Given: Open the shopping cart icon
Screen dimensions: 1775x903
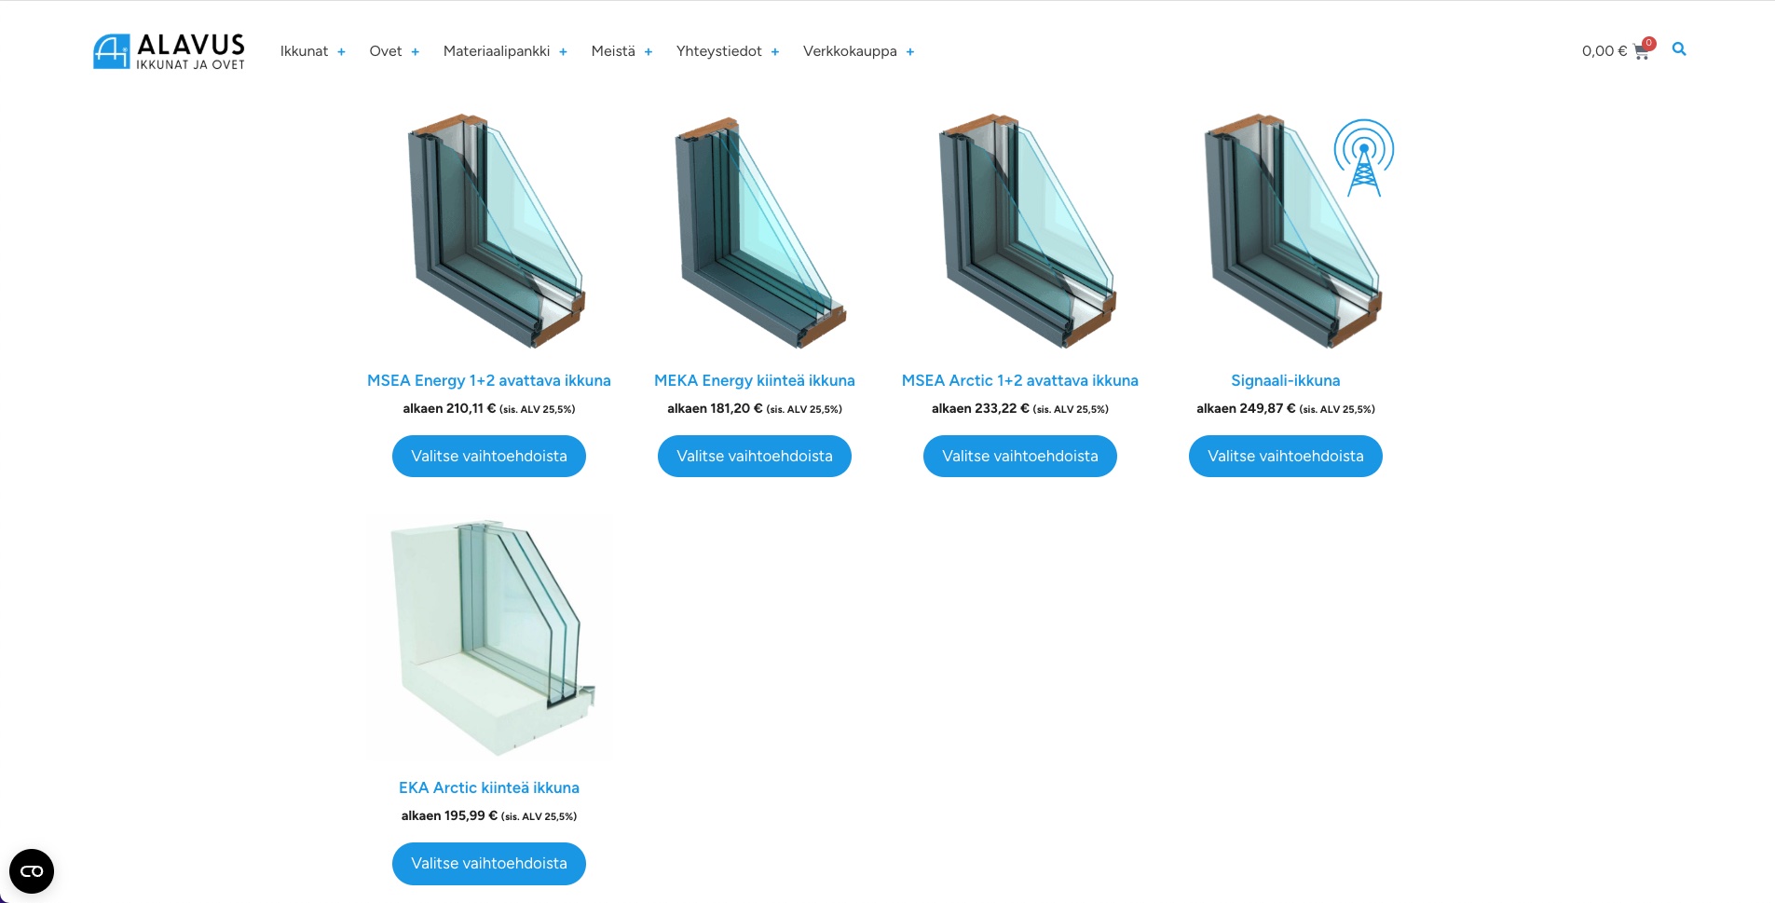Looking at the screenshot, I should (1641, 52).
